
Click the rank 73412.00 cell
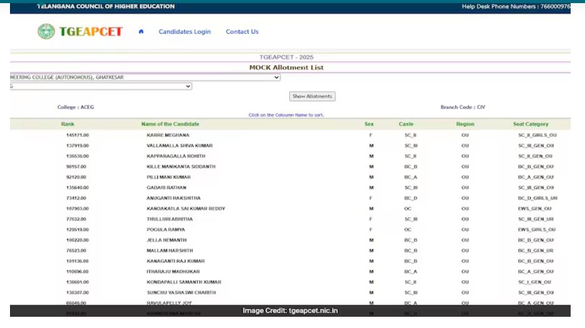pos(77,198)
